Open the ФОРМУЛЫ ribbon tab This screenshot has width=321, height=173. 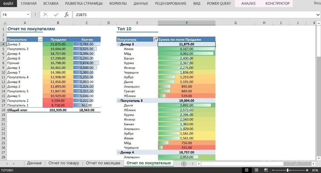point(118,4)
